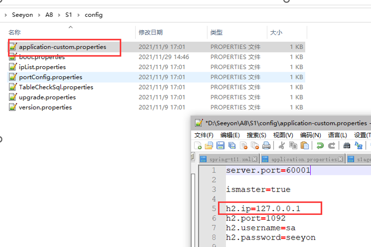This screenshot has height=247, width=371.
Task: Open the 编辑(E) menu
Action: click(x=230, y=135)
